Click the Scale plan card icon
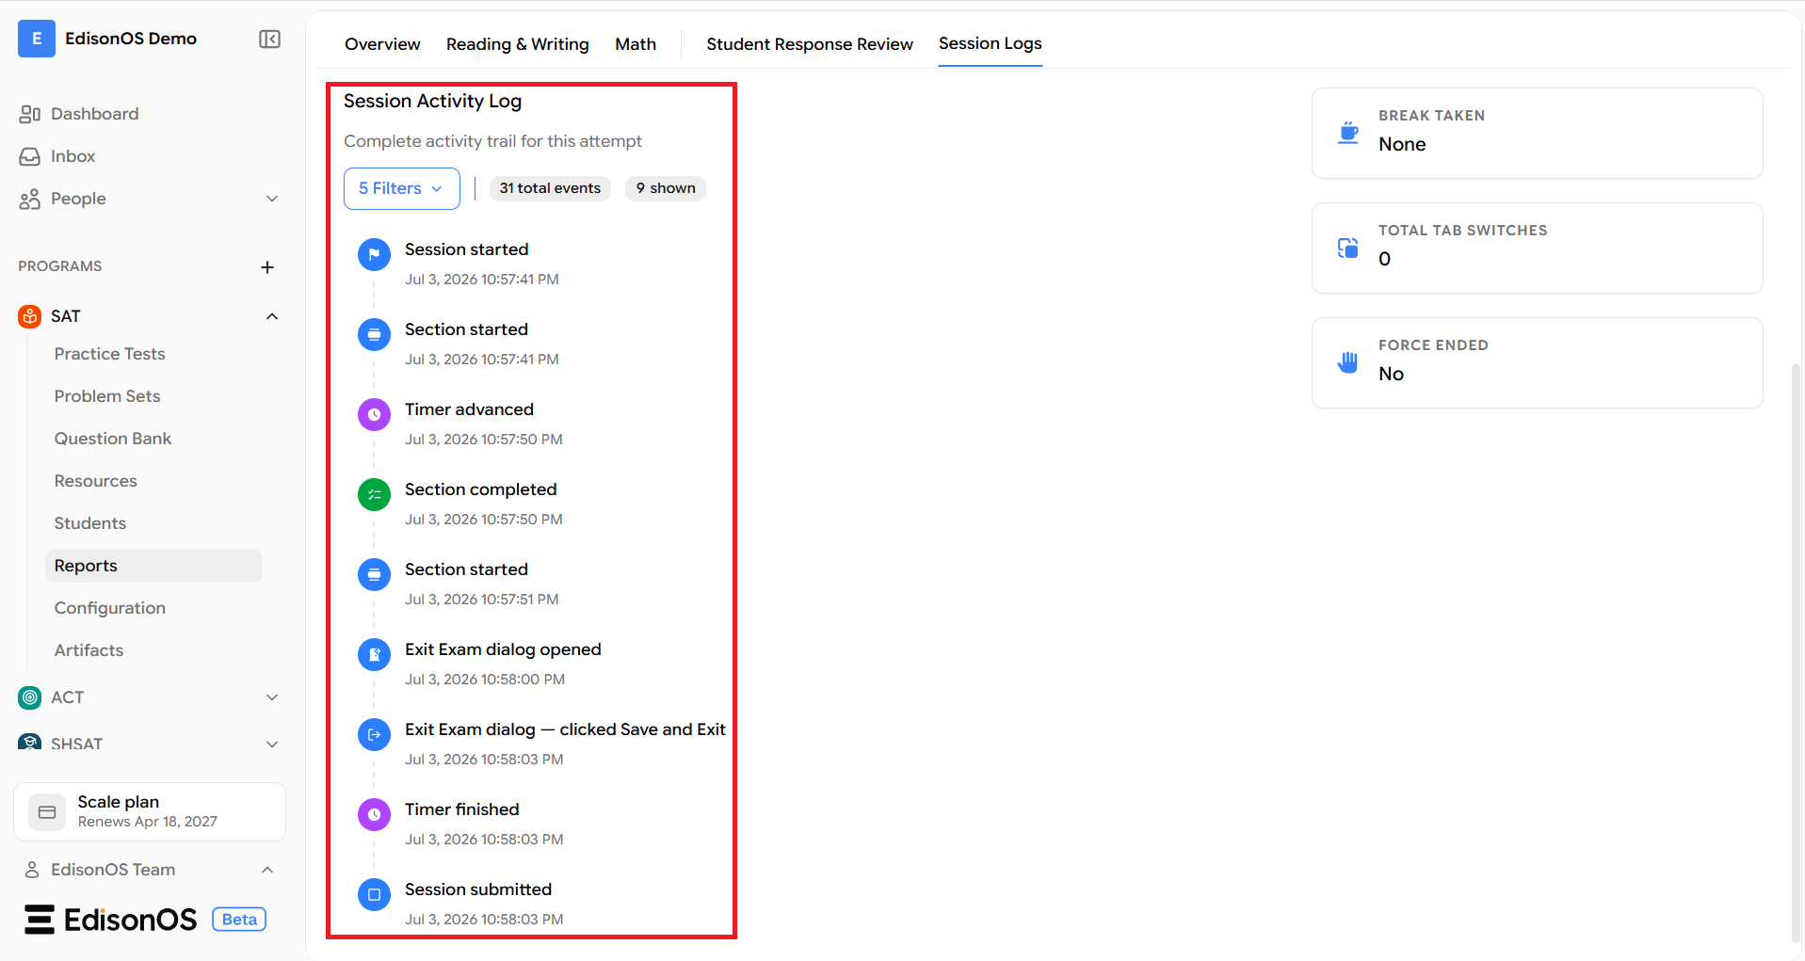This screenshot has height=961, width=1805. [47, 811]
